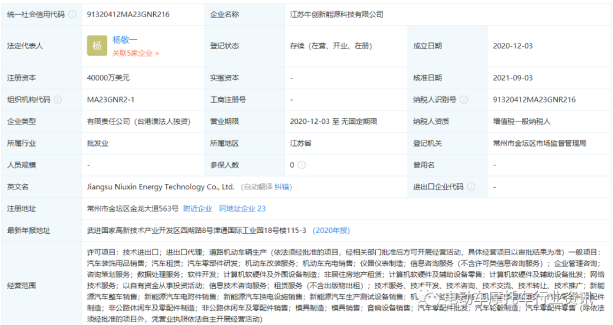Select credit code 91320412MA23GNR216 beside 统一社会信用代码

click(128, 15)
